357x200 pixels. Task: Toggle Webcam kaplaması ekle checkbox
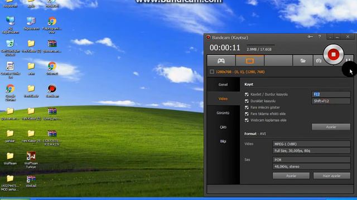click(247, 120)
